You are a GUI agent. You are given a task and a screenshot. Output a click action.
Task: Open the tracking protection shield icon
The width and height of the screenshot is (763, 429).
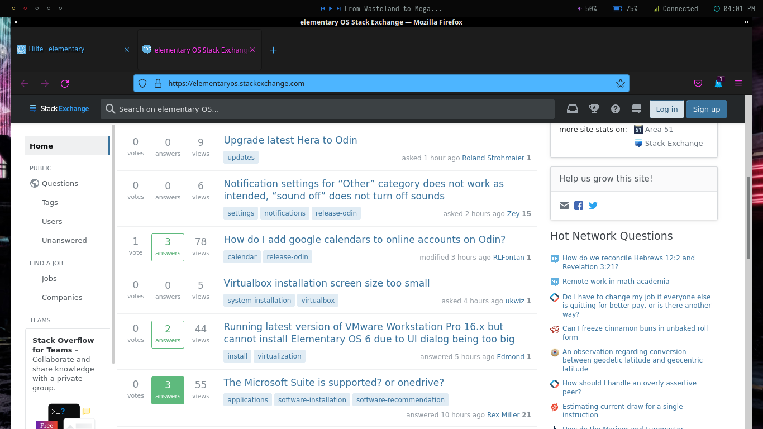[142, 83]
